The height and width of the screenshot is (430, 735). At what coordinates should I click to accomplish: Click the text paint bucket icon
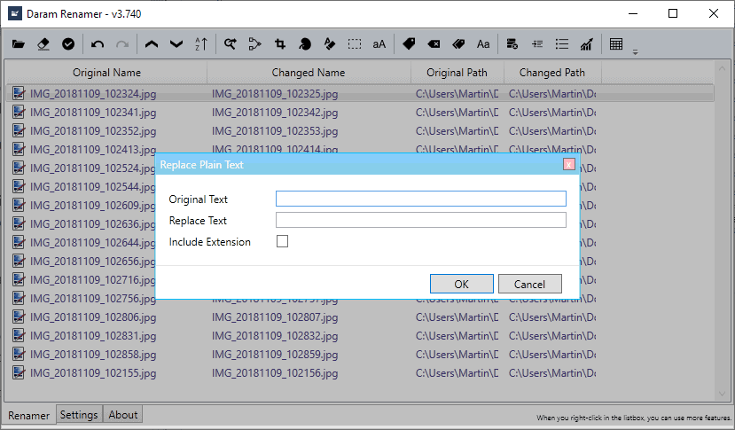point(330,44)
